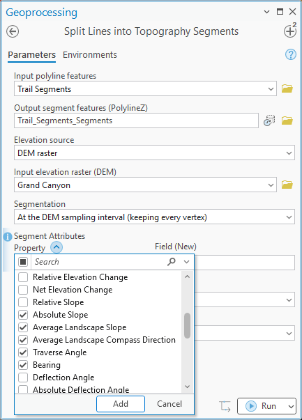Restore the Geoprocessing pane window

tap(280, 12)
